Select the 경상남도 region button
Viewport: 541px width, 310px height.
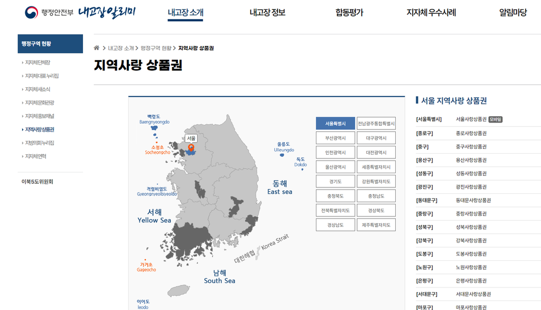[x=335, y=225]
